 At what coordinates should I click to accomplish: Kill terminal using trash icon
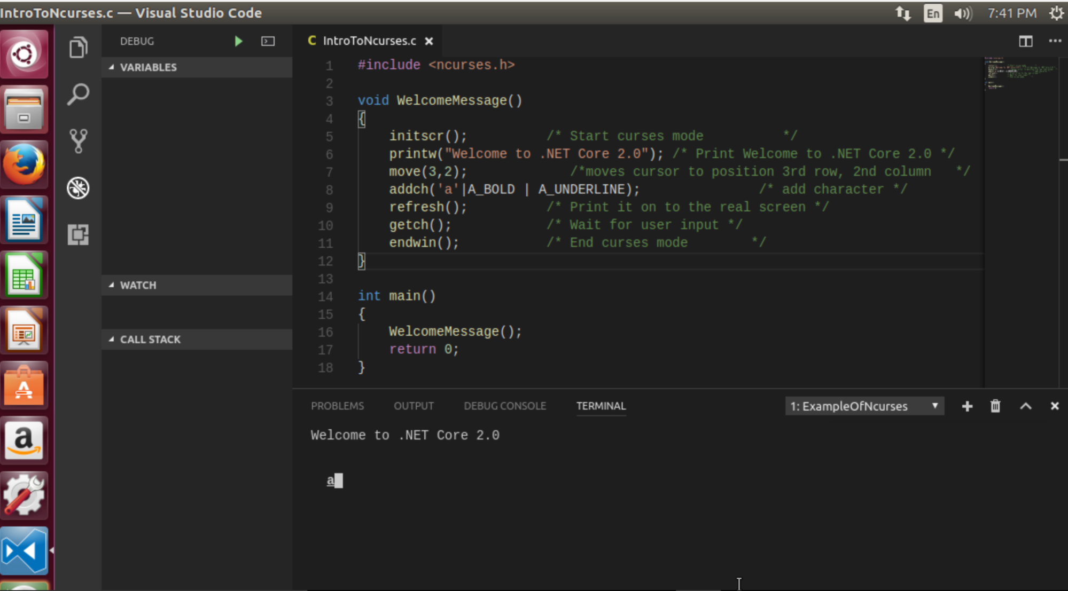995,406
